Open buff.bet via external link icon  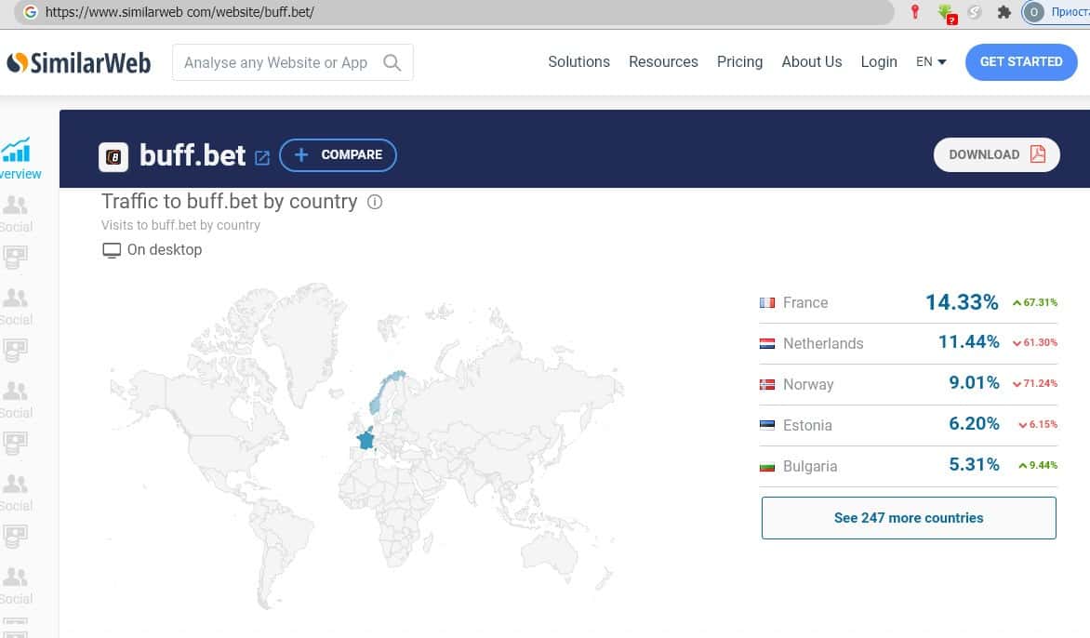pos(262,158)
